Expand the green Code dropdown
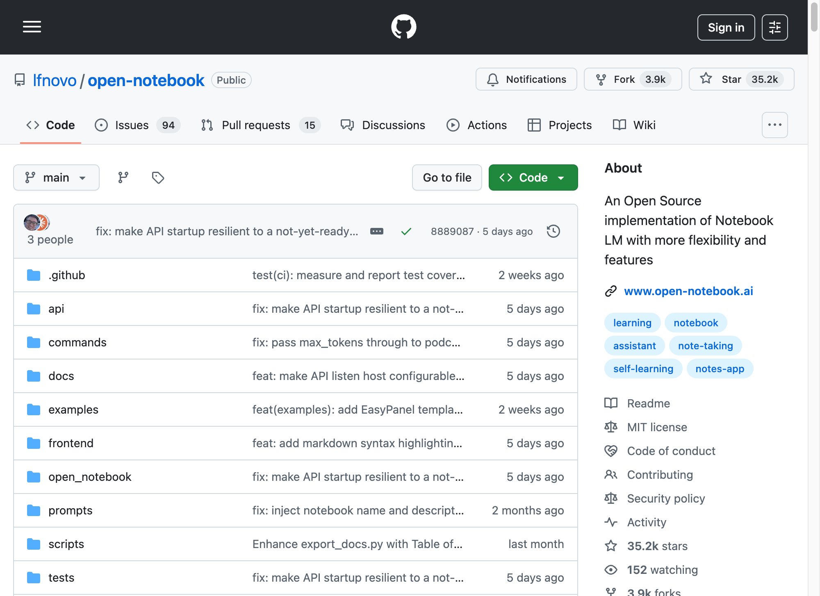The height and width of the screenshot is (596, 820). tap(533, 177)
